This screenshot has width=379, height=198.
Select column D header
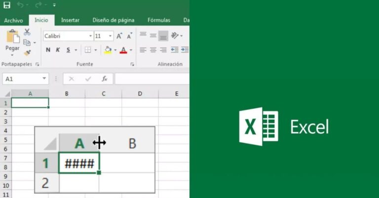click(140, 94)
